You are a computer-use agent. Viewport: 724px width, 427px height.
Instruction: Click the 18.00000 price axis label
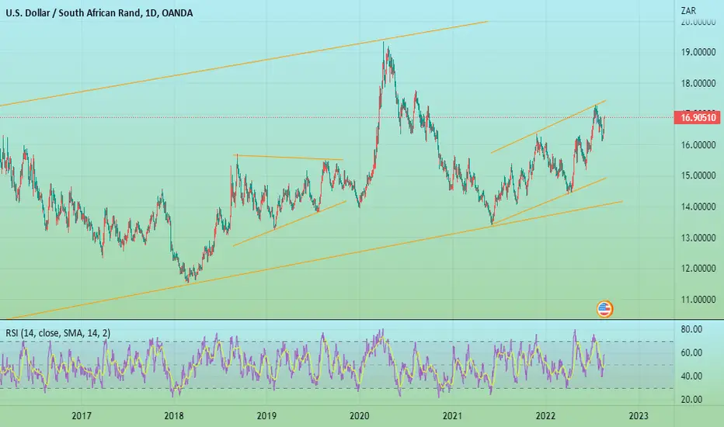698,84
